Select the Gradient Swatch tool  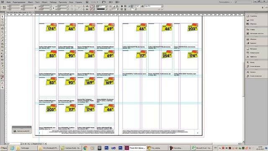[x=2, y=57]
